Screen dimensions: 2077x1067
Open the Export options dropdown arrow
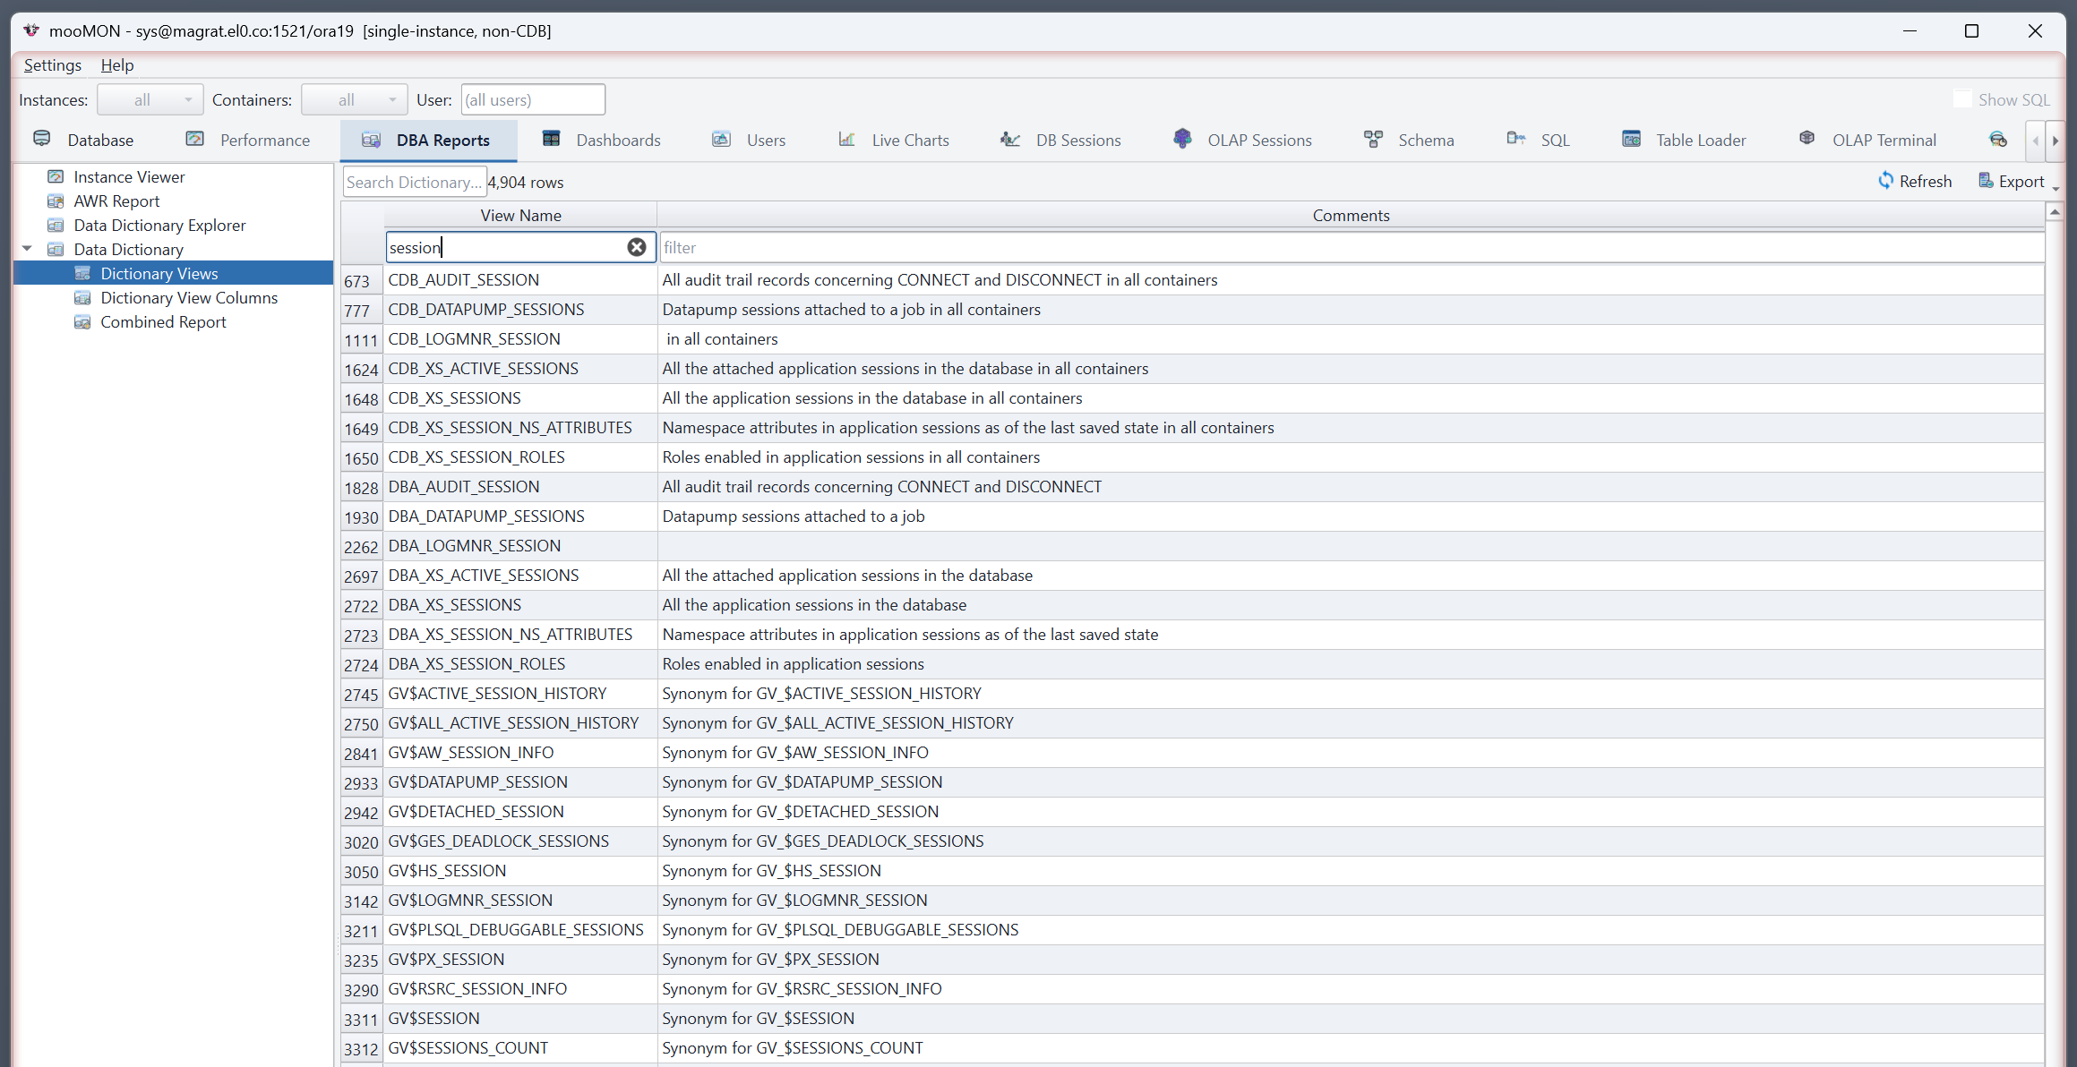click(x=2056, y=187)
